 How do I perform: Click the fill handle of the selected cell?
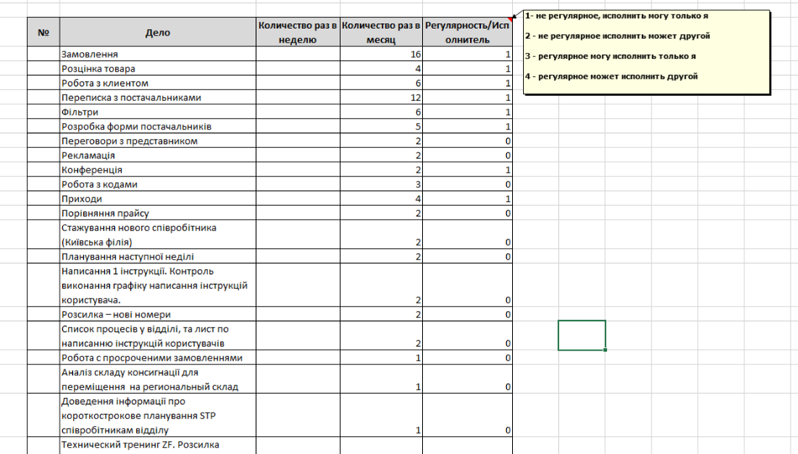coord(605,350)
